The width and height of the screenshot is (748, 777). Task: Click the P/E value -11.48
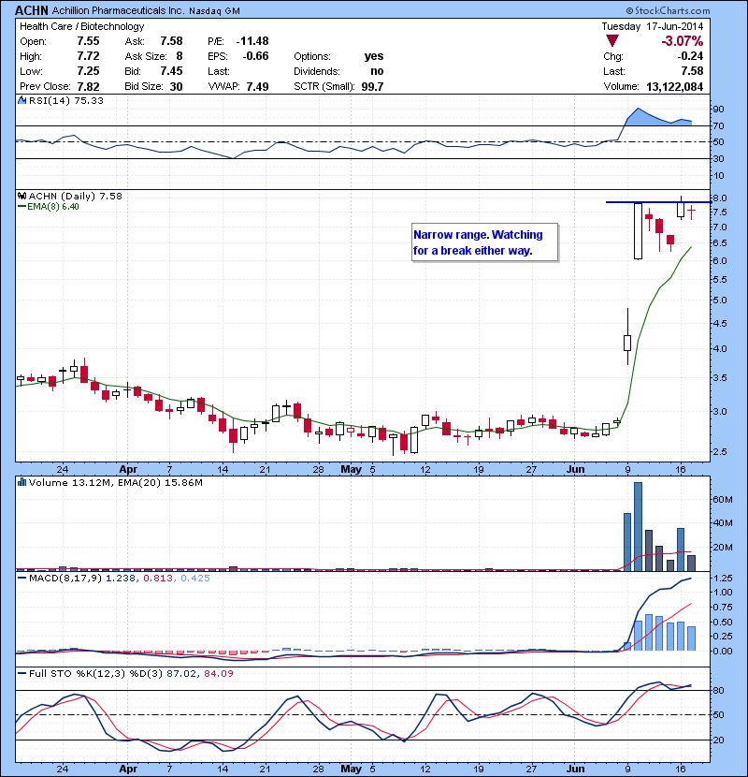tap(252, 41)
